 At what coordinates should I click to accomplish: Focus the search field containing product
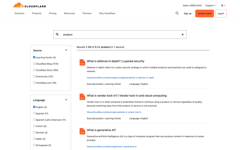pyautogui.click(x=120, y=34)
